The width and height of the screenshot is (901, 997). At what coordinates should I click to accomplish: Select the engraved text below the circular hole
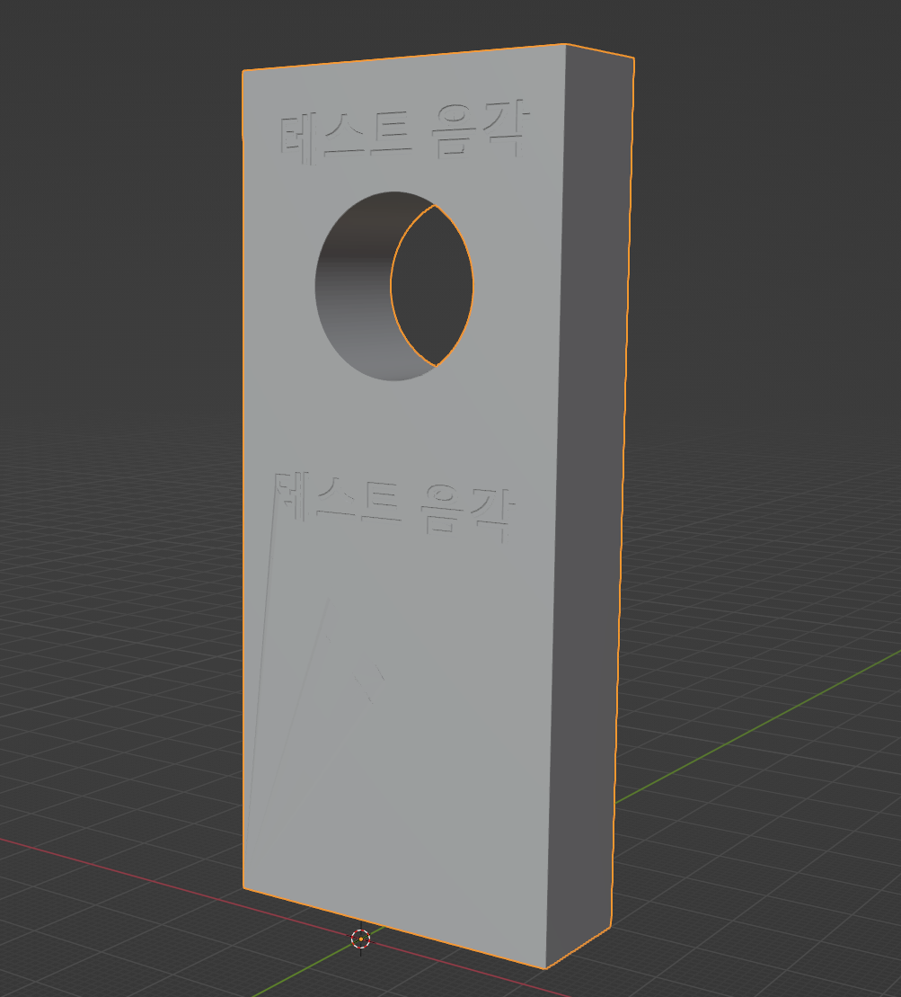click(x=394, y=507)
